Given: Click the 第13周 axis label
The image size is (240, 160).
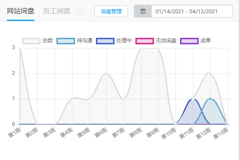Looking at the screenshot, I should (221, 133).
